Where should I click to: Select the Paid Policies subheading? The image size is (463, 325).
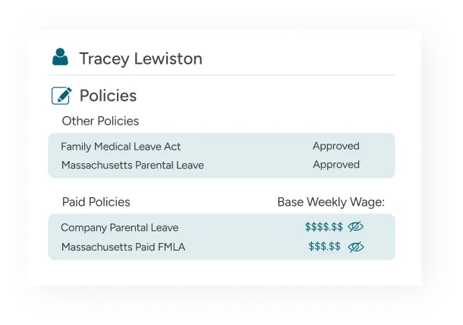(x=96, y=202)
